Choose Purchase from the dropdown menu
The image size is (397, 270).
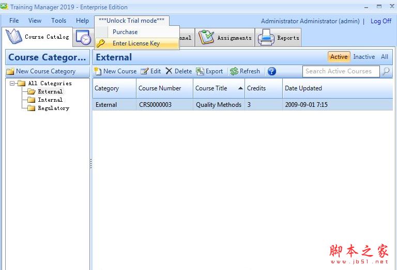(x=137, y=32)
